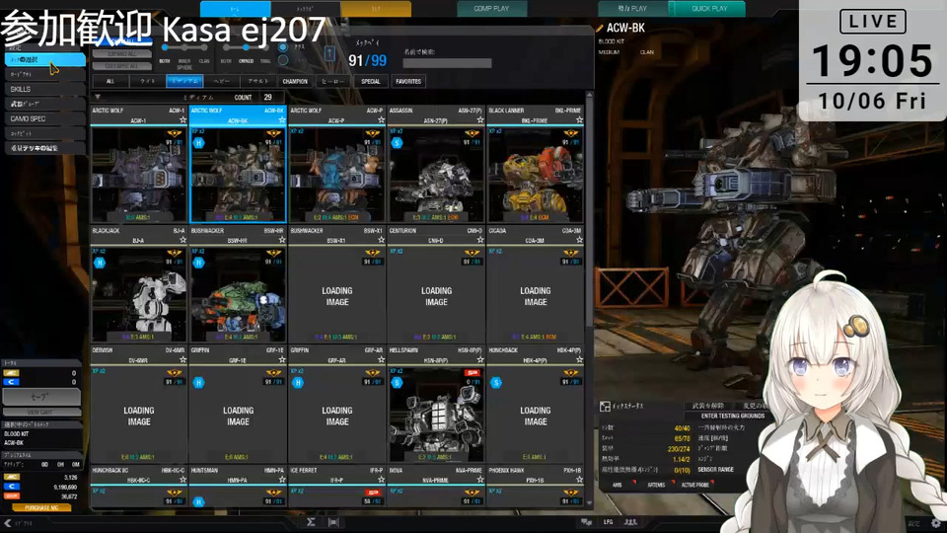The height and width of the screenshot is (533, 947).
Task: Star the Huntsman HMN-PA mech
Action: pyautogui.click(x=282, y=480)
